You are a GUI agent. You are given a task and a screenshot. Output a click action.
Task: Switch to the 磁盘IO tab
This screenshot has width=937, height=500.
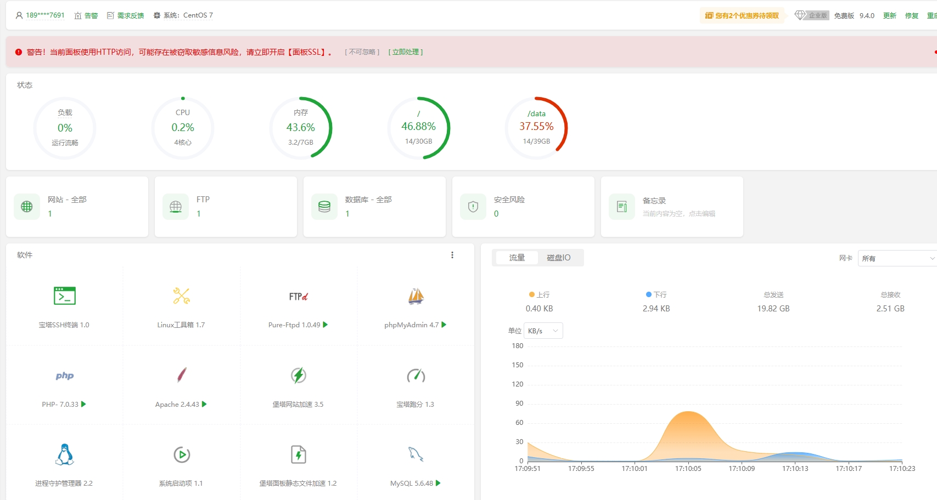[559, 258]
